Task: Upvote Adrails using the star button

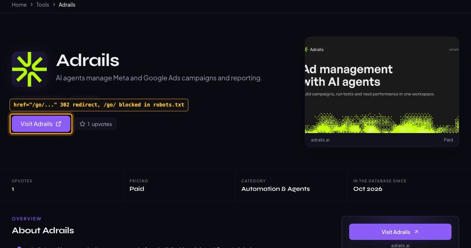Action: (96, 124)
